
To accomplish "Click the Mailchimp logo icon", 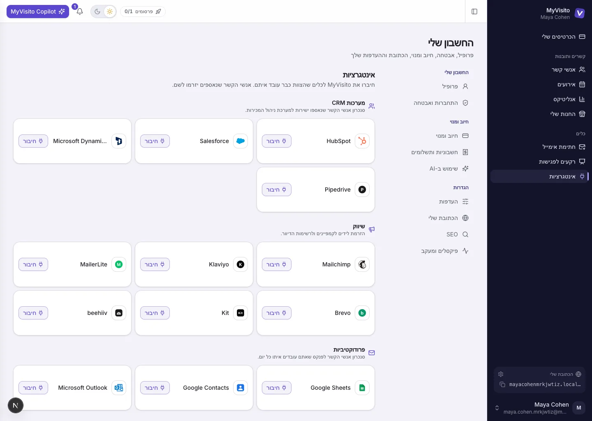I will (362, 264).
